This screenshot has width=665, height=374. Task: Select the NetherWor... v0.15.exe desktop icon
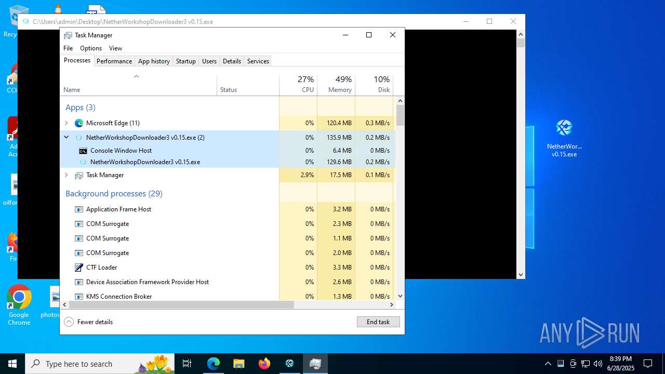coord(564,138)
